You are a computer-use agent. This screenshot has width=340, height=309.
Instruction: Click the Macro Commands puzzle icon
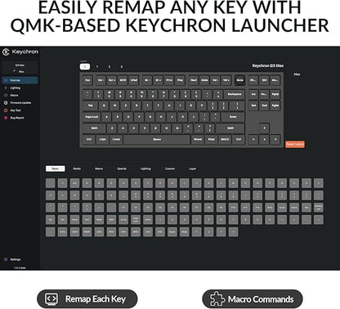click(x=217, y=299)
